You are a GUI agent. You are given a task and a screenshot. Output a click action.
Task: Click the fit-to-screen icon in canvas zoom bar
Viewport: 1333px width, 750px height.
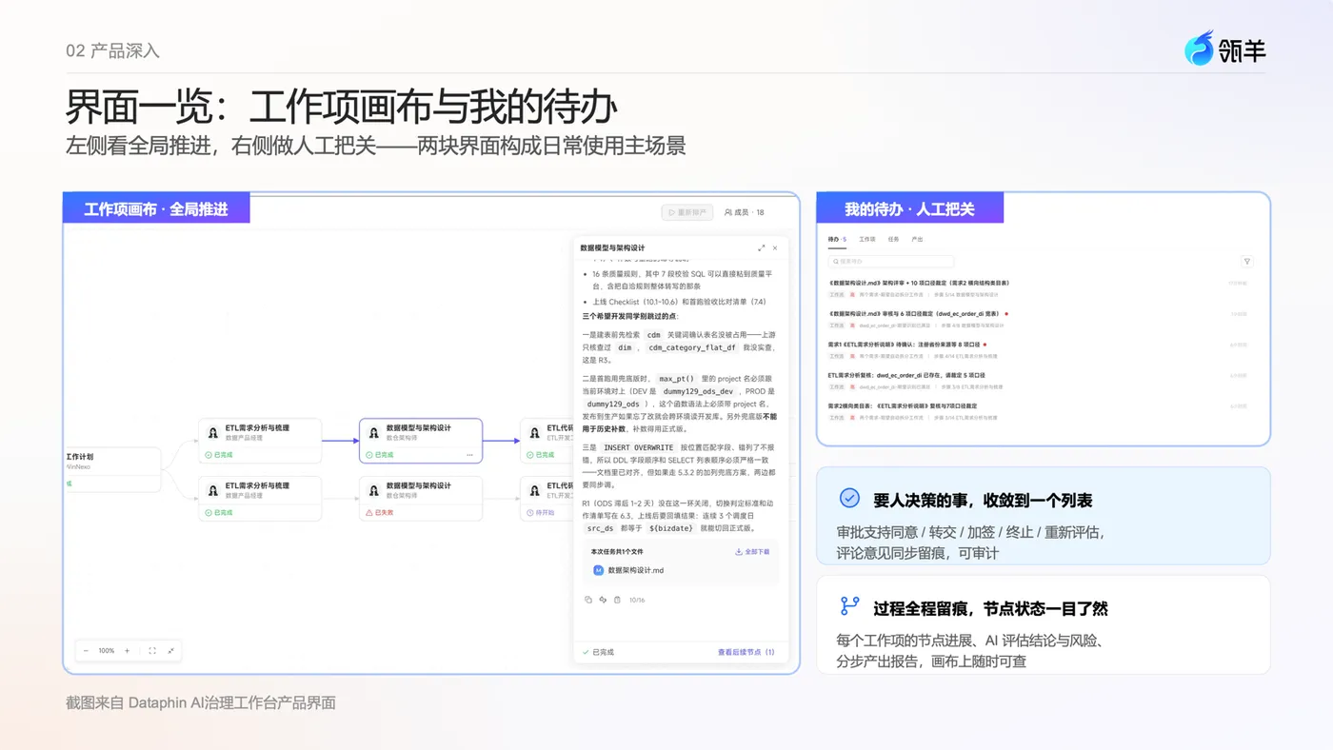152,651
